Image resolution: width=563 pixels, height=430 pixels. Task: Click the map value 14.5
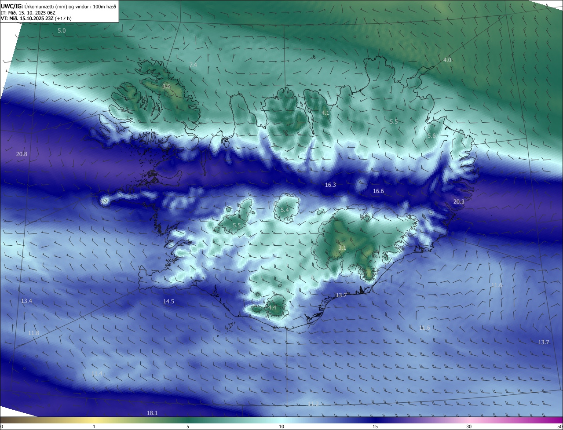click(x=168, y=301)
